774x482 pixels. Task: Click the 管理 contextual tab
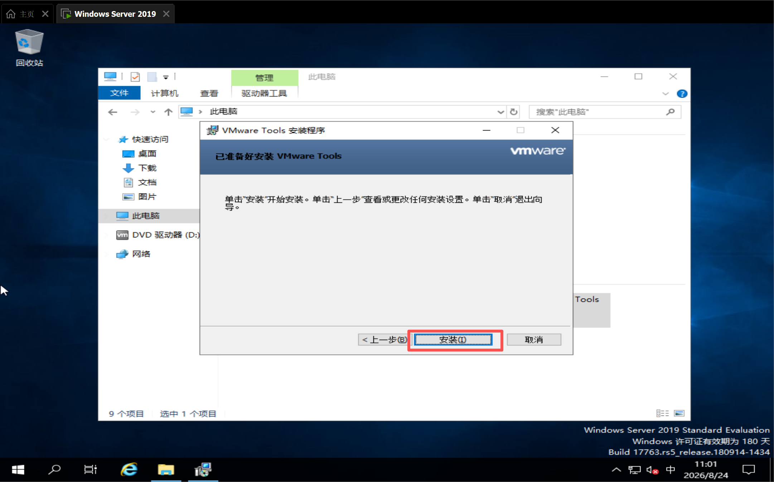[x=264, y=77]
